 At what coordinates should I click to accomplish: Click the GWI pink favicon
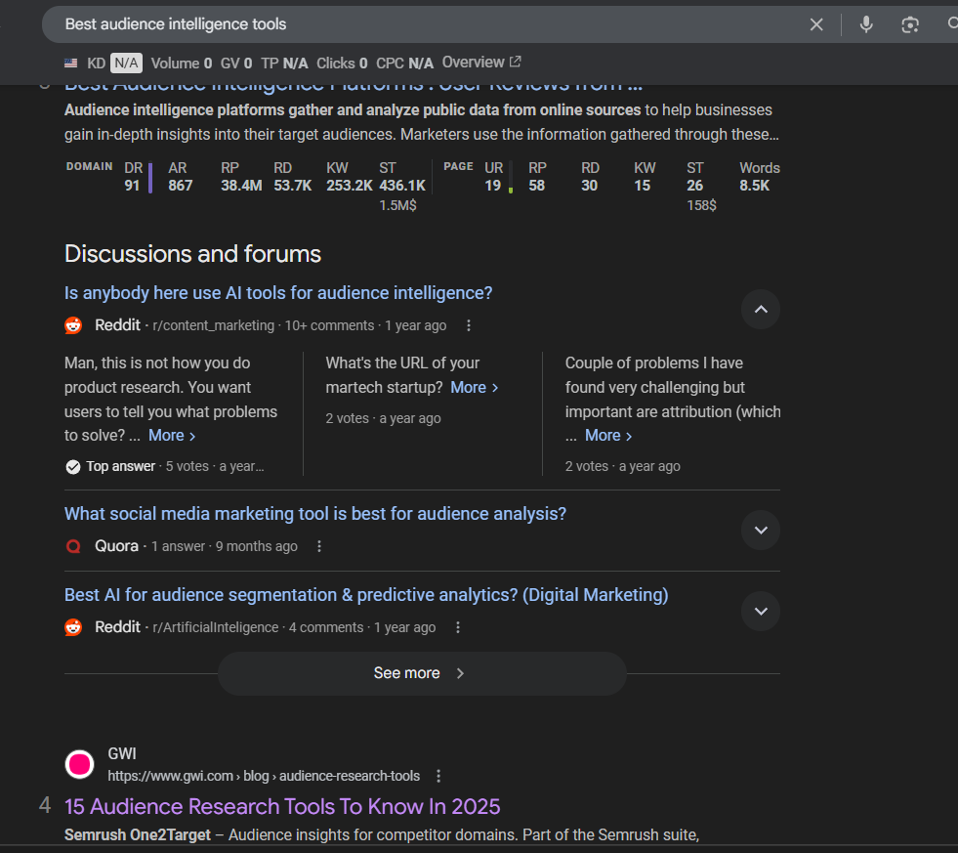coord(79,764)
